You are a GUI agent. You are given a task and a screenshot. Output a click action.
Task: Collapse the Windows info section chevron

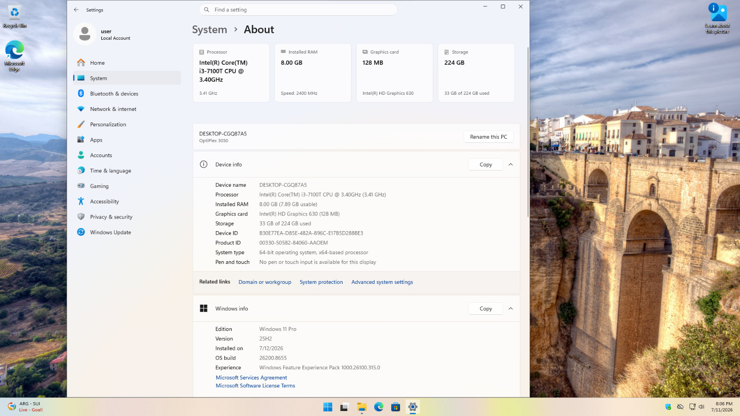[x=511, y=308]
